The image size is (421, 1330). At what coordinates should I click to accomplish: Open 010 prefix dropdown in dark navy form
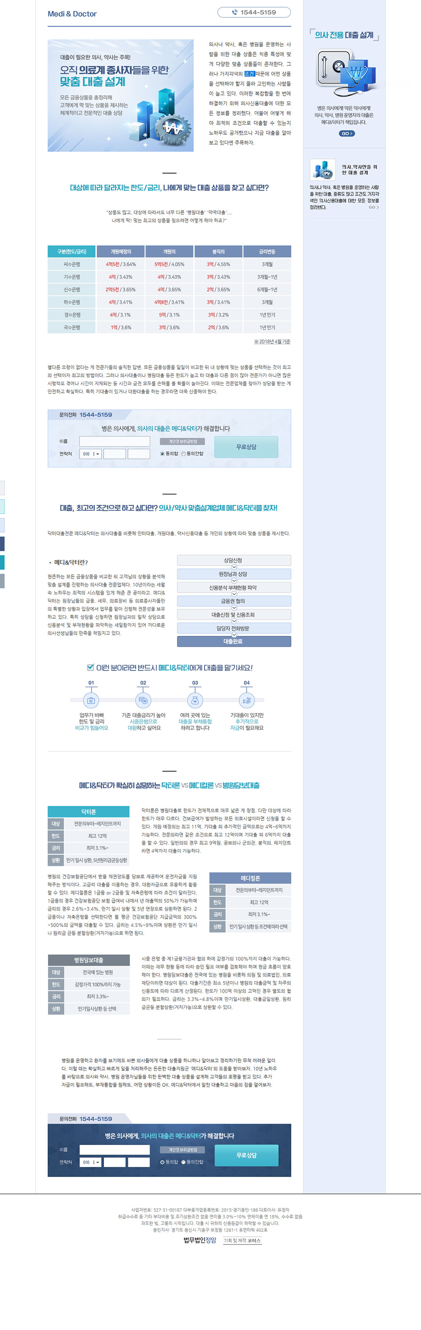90,1162
